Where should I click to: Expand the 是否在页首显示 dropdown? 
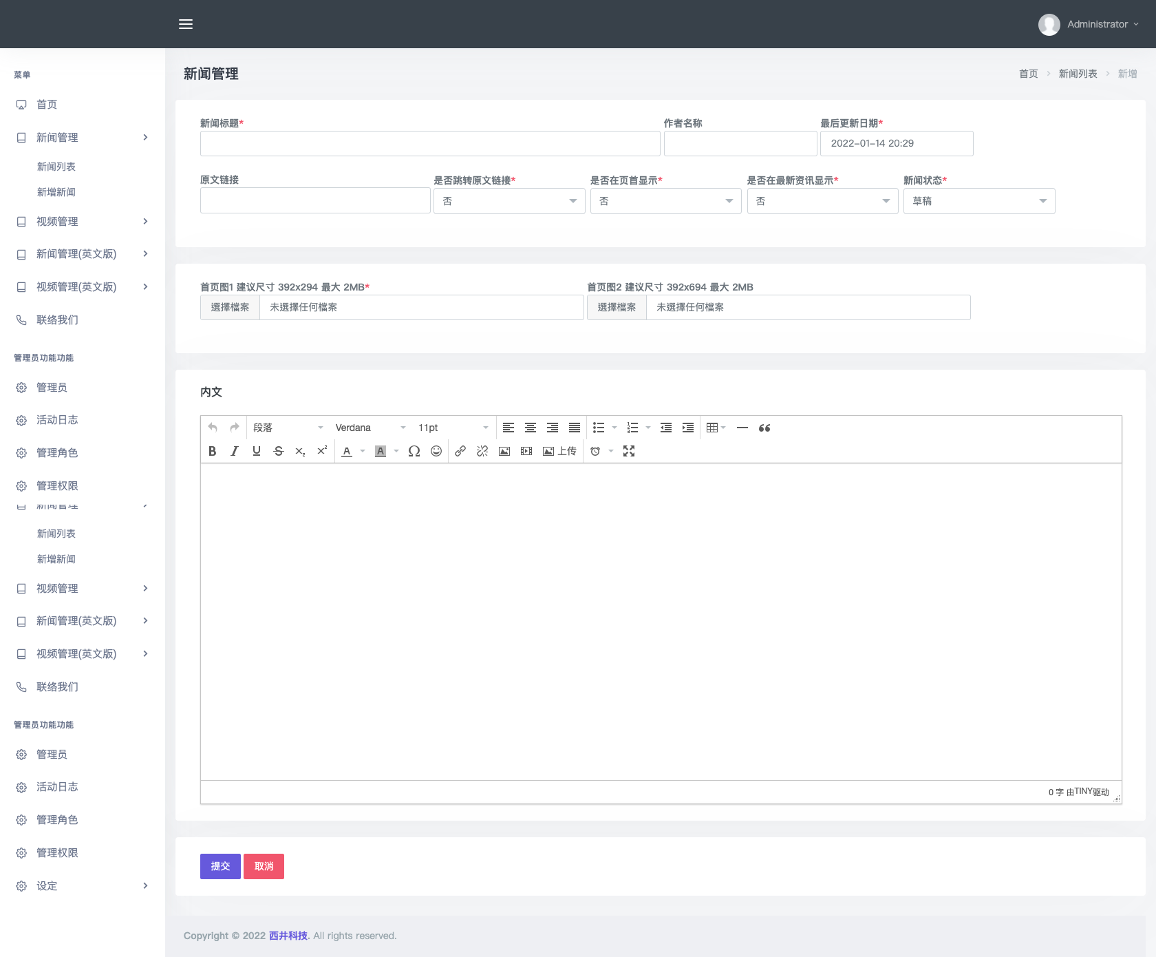665,201
